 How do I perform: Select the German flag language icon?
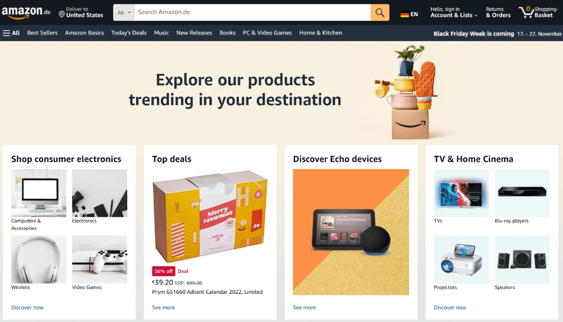click(x=405, y=15)
